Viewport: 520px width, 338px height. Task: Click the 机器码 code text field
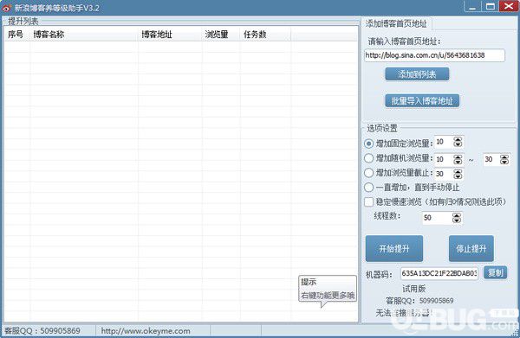click(x=439, y=273)
